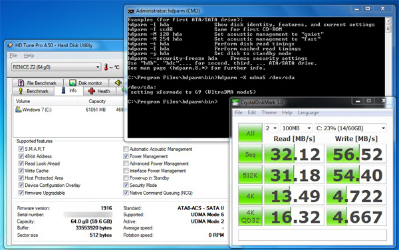Expand the C: 23% drive selector
Viewport: 399px width, 250px height.
(350, 128)
